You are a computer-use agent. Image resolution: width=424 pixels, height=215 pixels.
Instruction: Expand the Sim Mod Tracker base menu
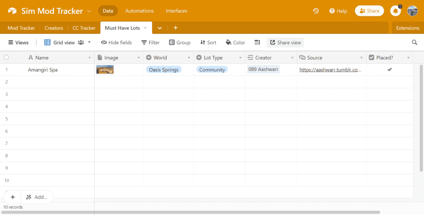click(89, 11)
